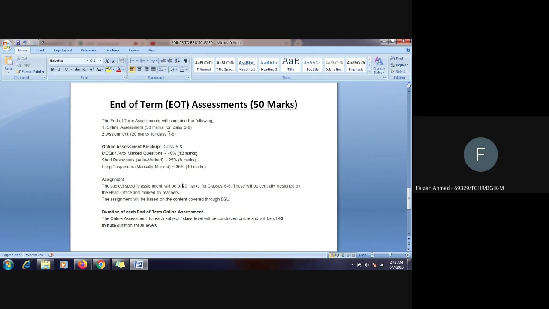
Task: Shrink the font size
Action: [113, 61]
